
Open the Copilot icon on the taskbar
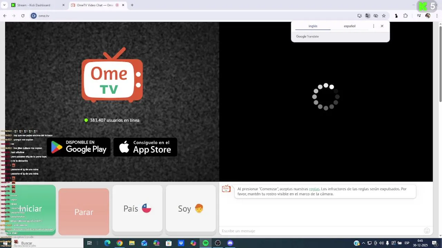tap(193, 243)
